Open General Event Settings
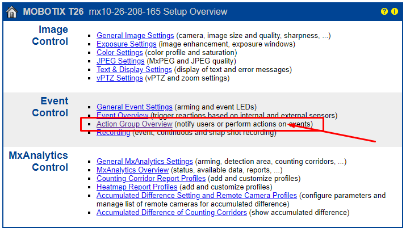This screenshot has height=232, width=406. coord(135,107)
